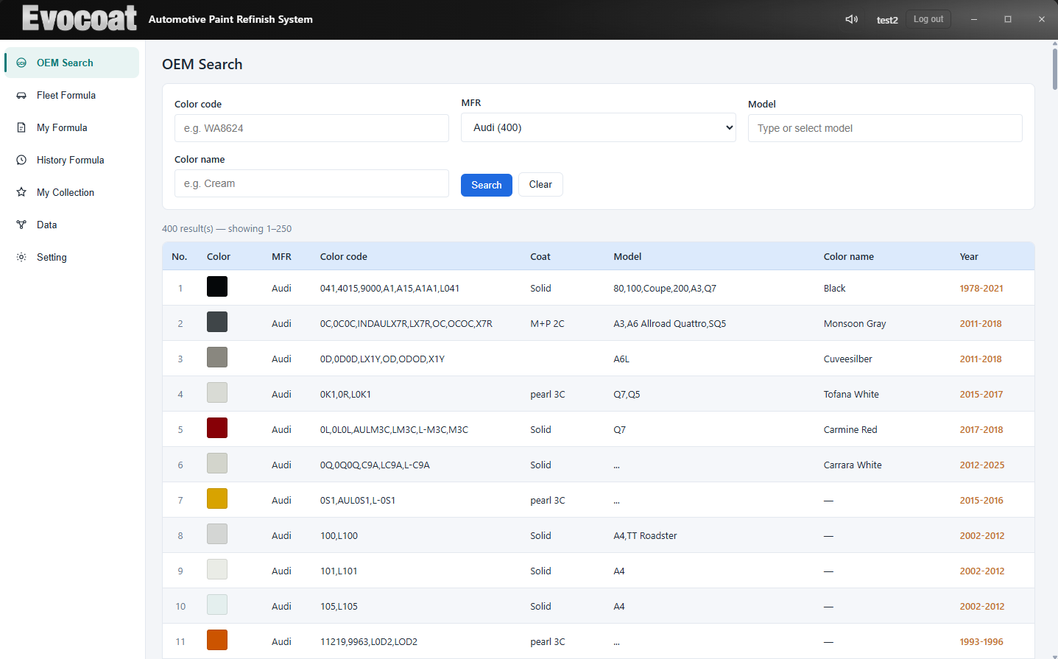This screenshot has width=1058, height=659.
Task: Click the Coat column header
Action: click(x=540, y=257)
